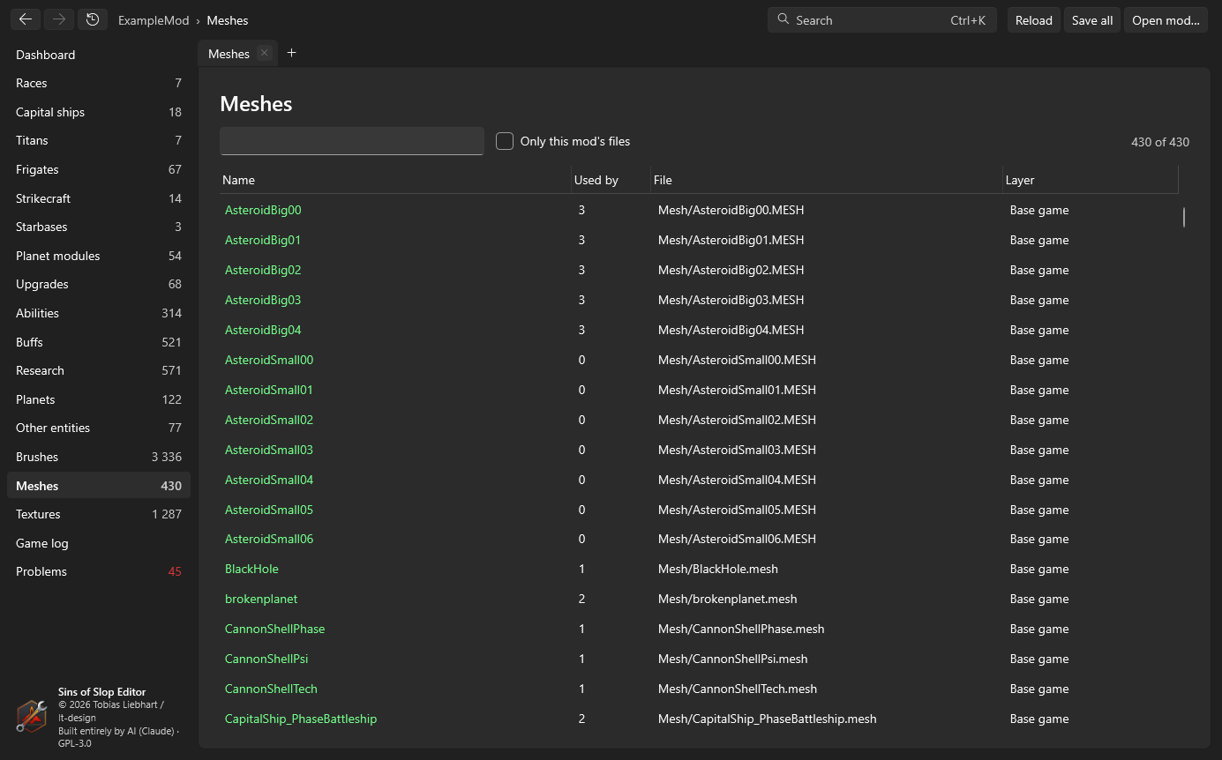Sort by the Name column header
This screenshot has width=1222, height=760.
click(x=395, y=180)
